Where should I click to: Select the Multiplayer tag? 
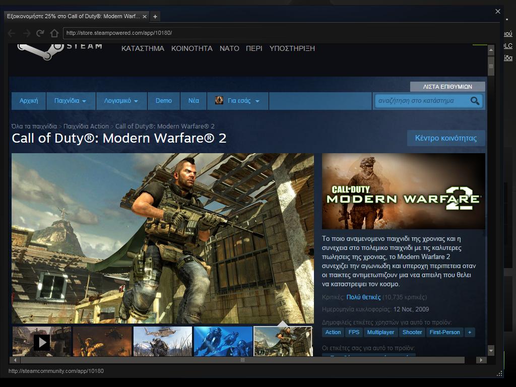[380, 333]
